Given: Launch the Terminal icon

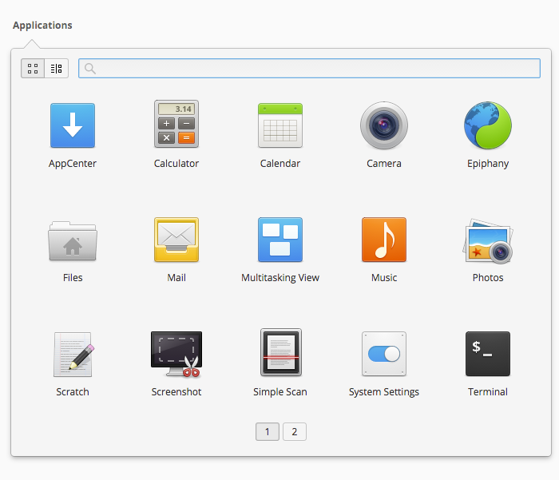Looking at the screenshot, I should (488, 354).
